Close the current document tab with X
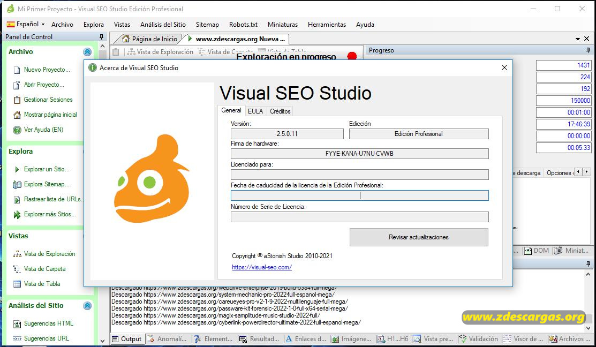Image resolution: width=596 pixels, height=347 pixels. point(586,39)
